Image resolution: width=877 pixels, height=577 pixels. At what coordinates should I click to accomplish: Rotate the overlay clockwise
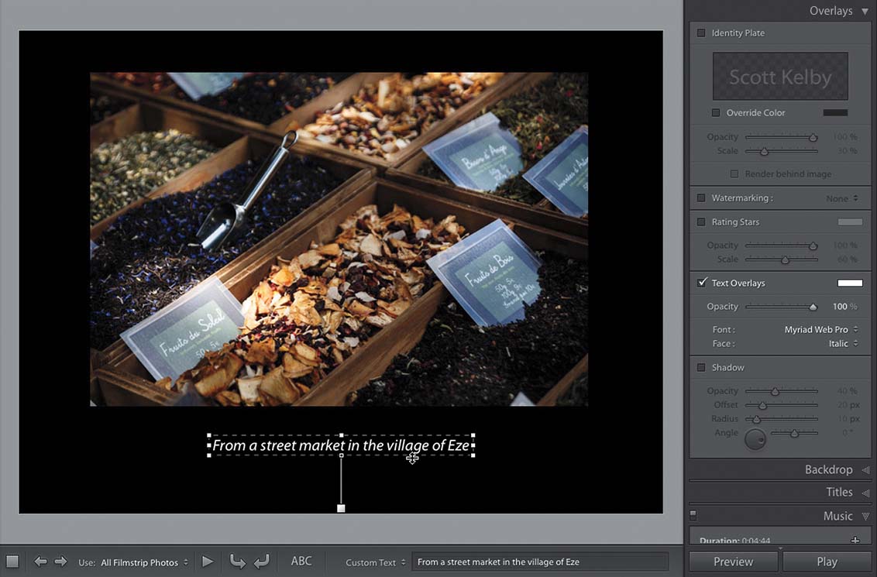(x=261, y=562)
